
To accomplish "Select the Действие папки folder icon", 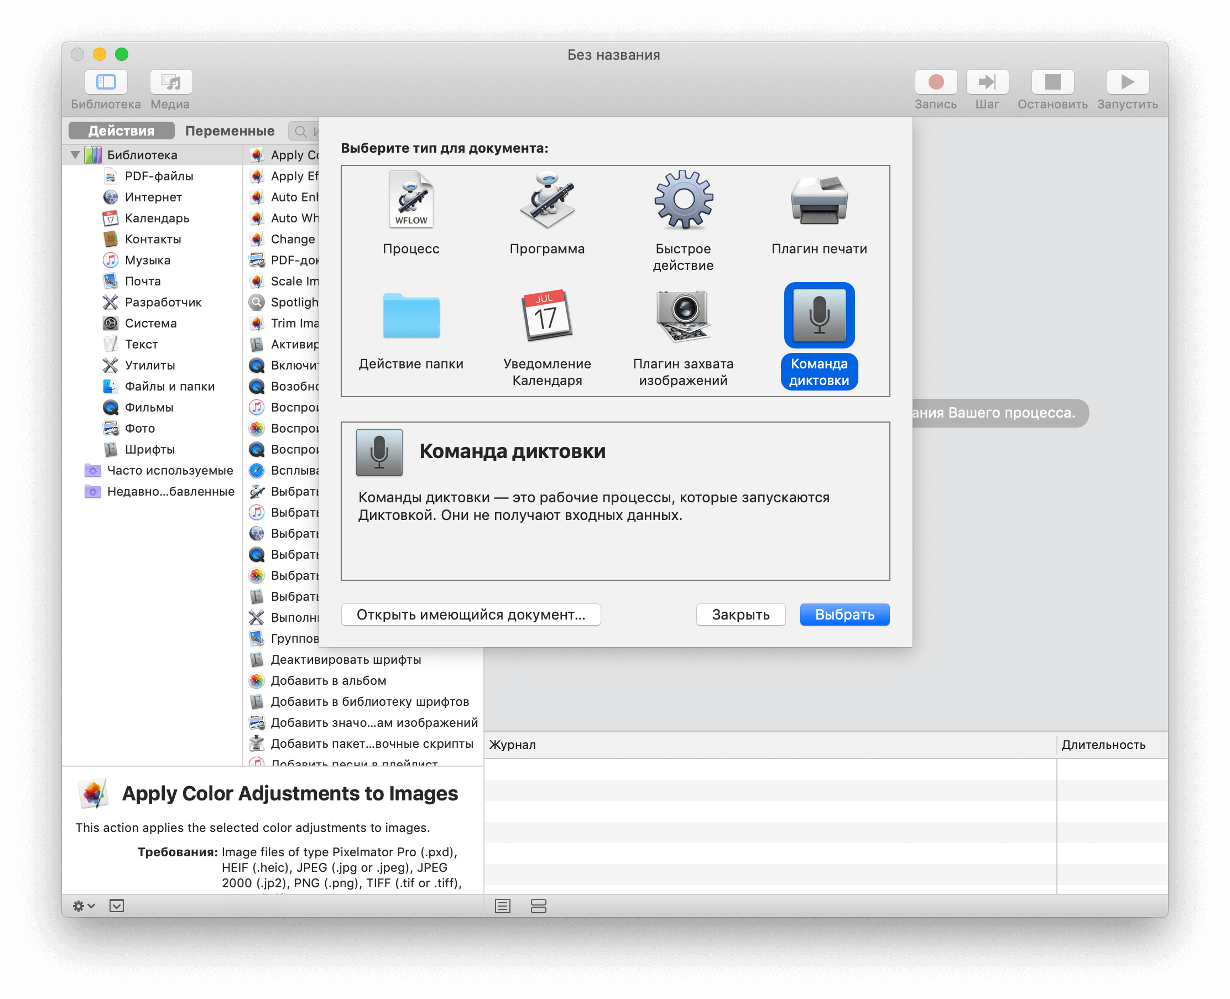I will click(411, 315).
